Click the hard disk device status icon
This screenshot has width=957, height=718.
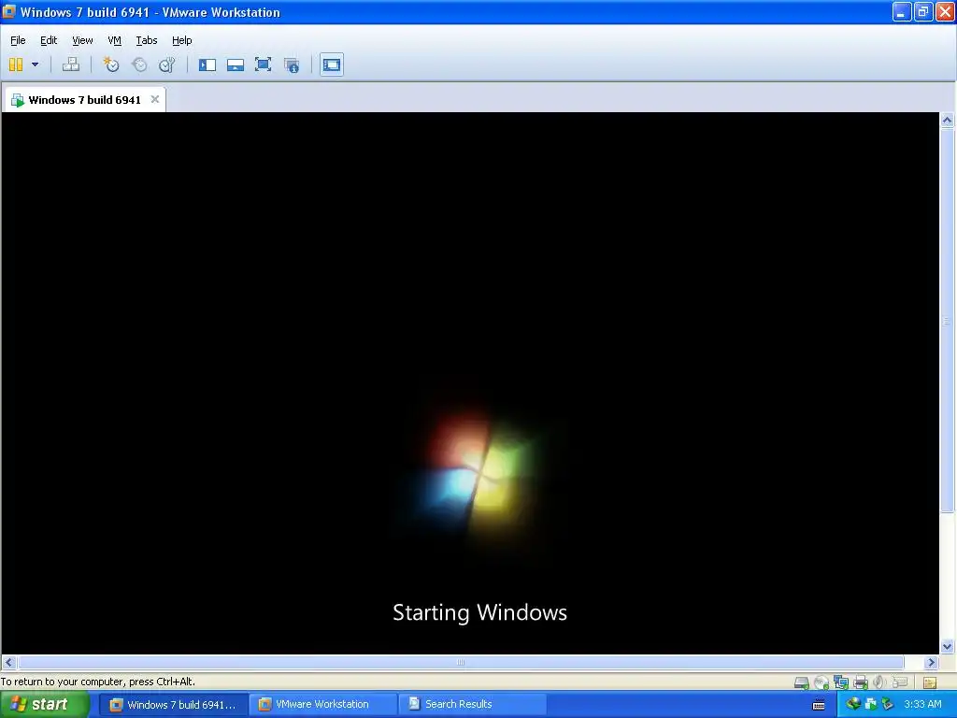801,682
